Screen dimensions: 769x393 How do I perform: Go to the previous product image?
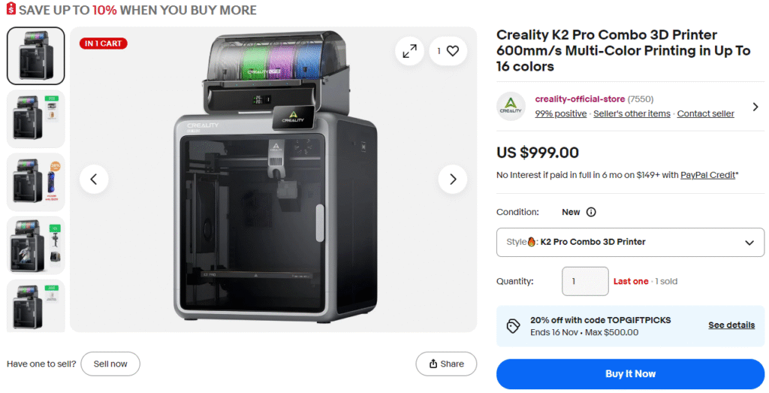pos(94,179)
